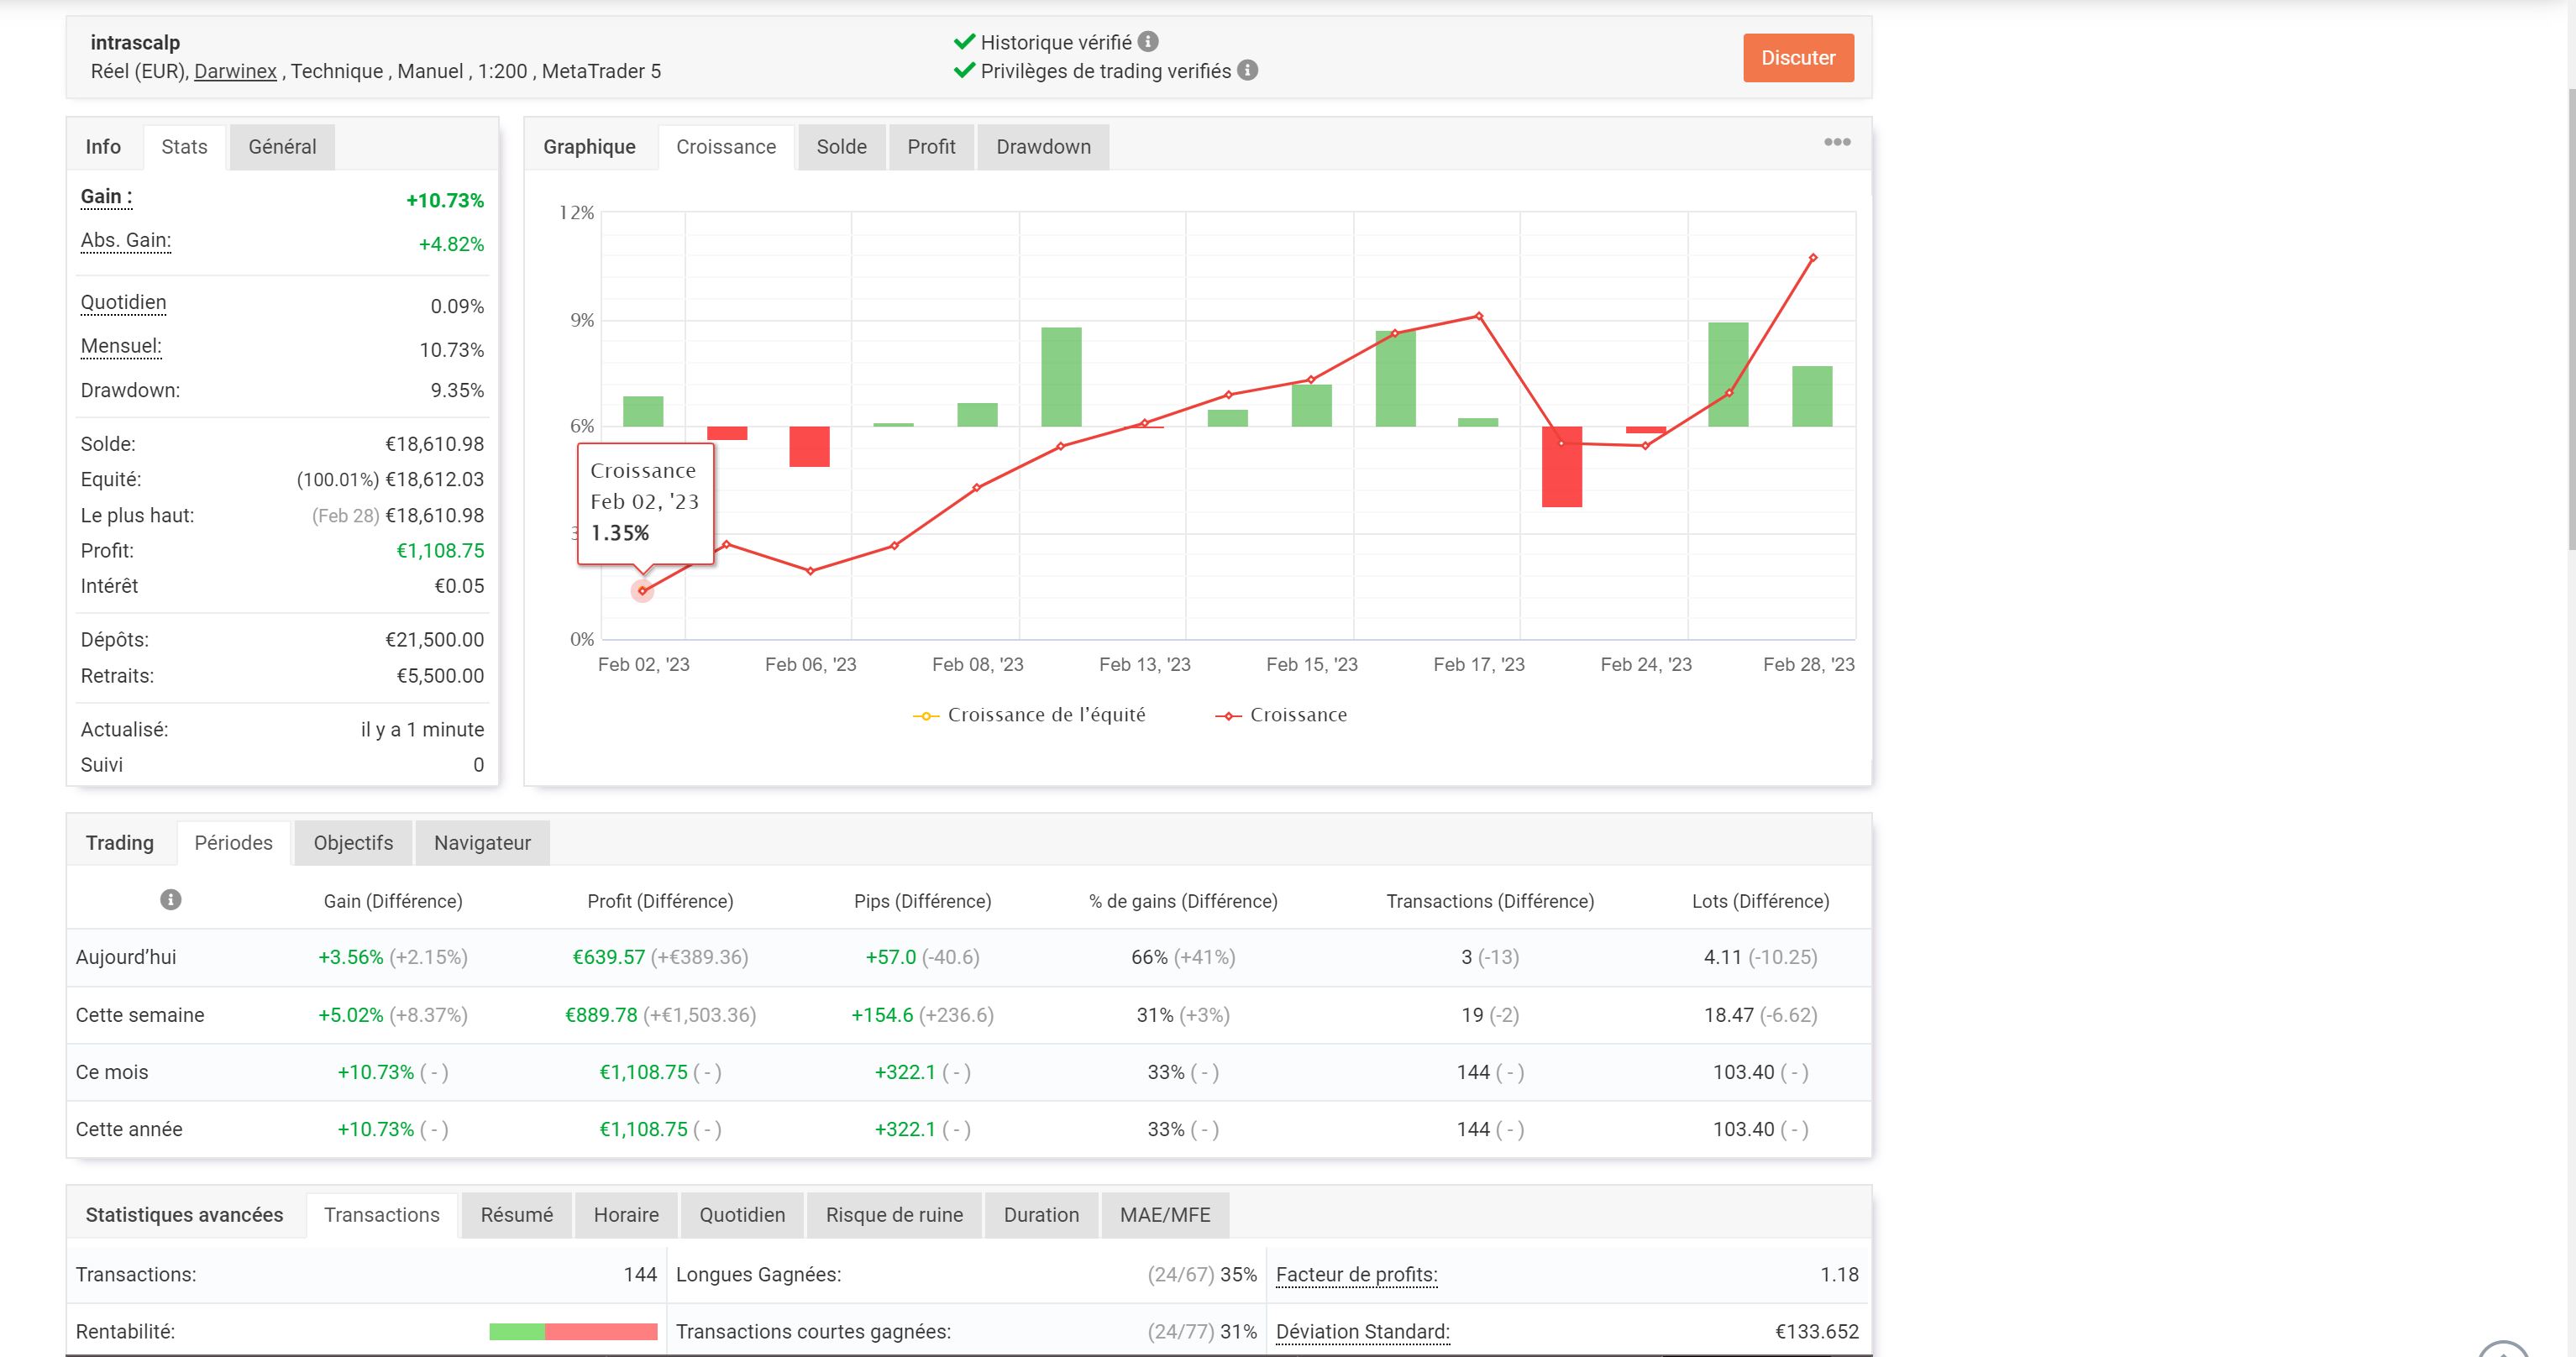Screen dimensions: 2576x1357
Task: Open the Objectifs tab
Action: [353, 843]
